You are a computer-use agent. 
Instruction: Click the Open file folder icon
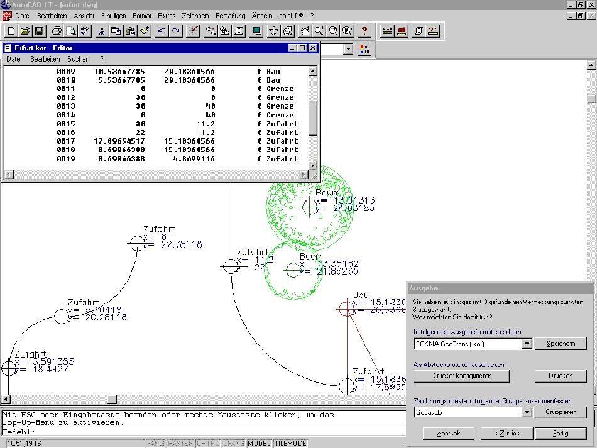pos(25,31)
